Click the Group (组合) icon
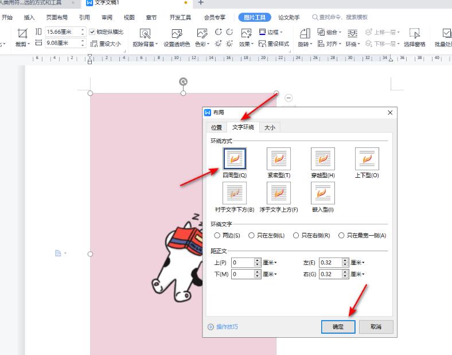 [x=321, y=32]
